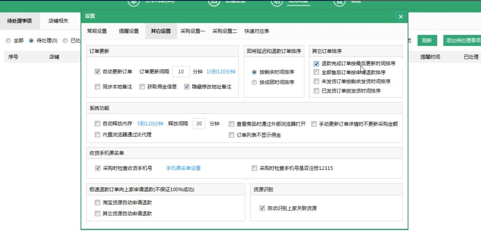Image resolution: width=481 pixels, height=245 pixels.
Task: Check 手动更新订单详情时不更新采购金额
Action: (314, 124)
